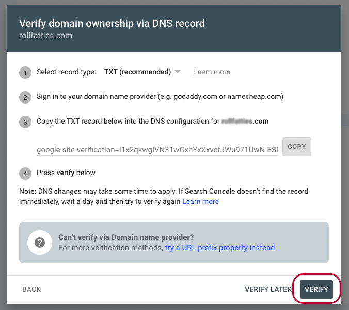This screenshot has height=310, width=349.
Task: Open Learn more link beside record type
Action: [x=212, y=72]
